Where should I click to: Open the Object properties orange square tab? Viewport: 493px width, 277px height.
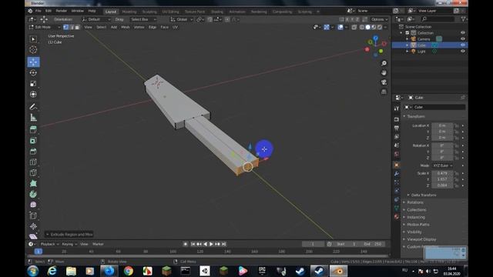tap(397, 165)
